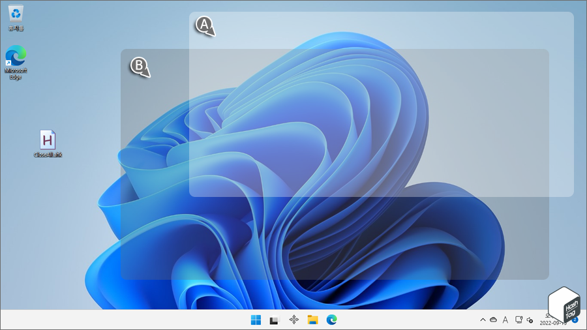Open the date 2022-09 clock area
The image size is (587, 330).
click(x=553, y=320)
